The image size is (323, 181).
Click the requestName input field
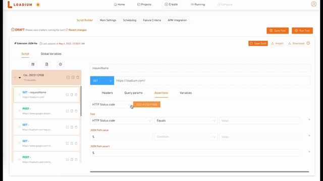coord(200,68)
